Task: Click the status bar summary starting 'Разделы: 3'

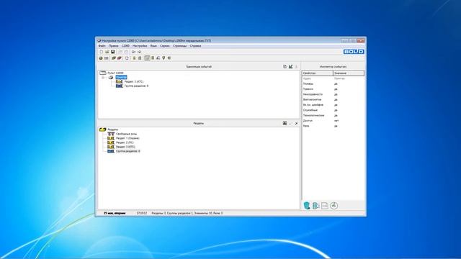Action: coord(187,213)
